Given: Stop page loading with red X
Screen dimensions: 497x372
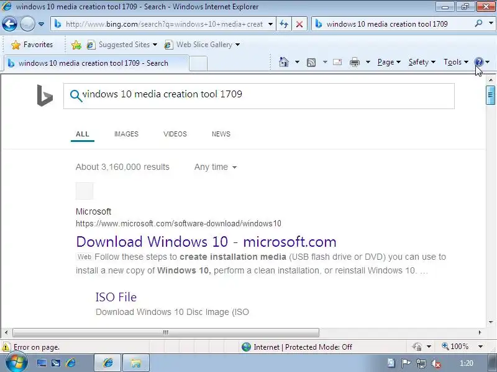Looking at the screenshot, I should [x=299, y=24].
